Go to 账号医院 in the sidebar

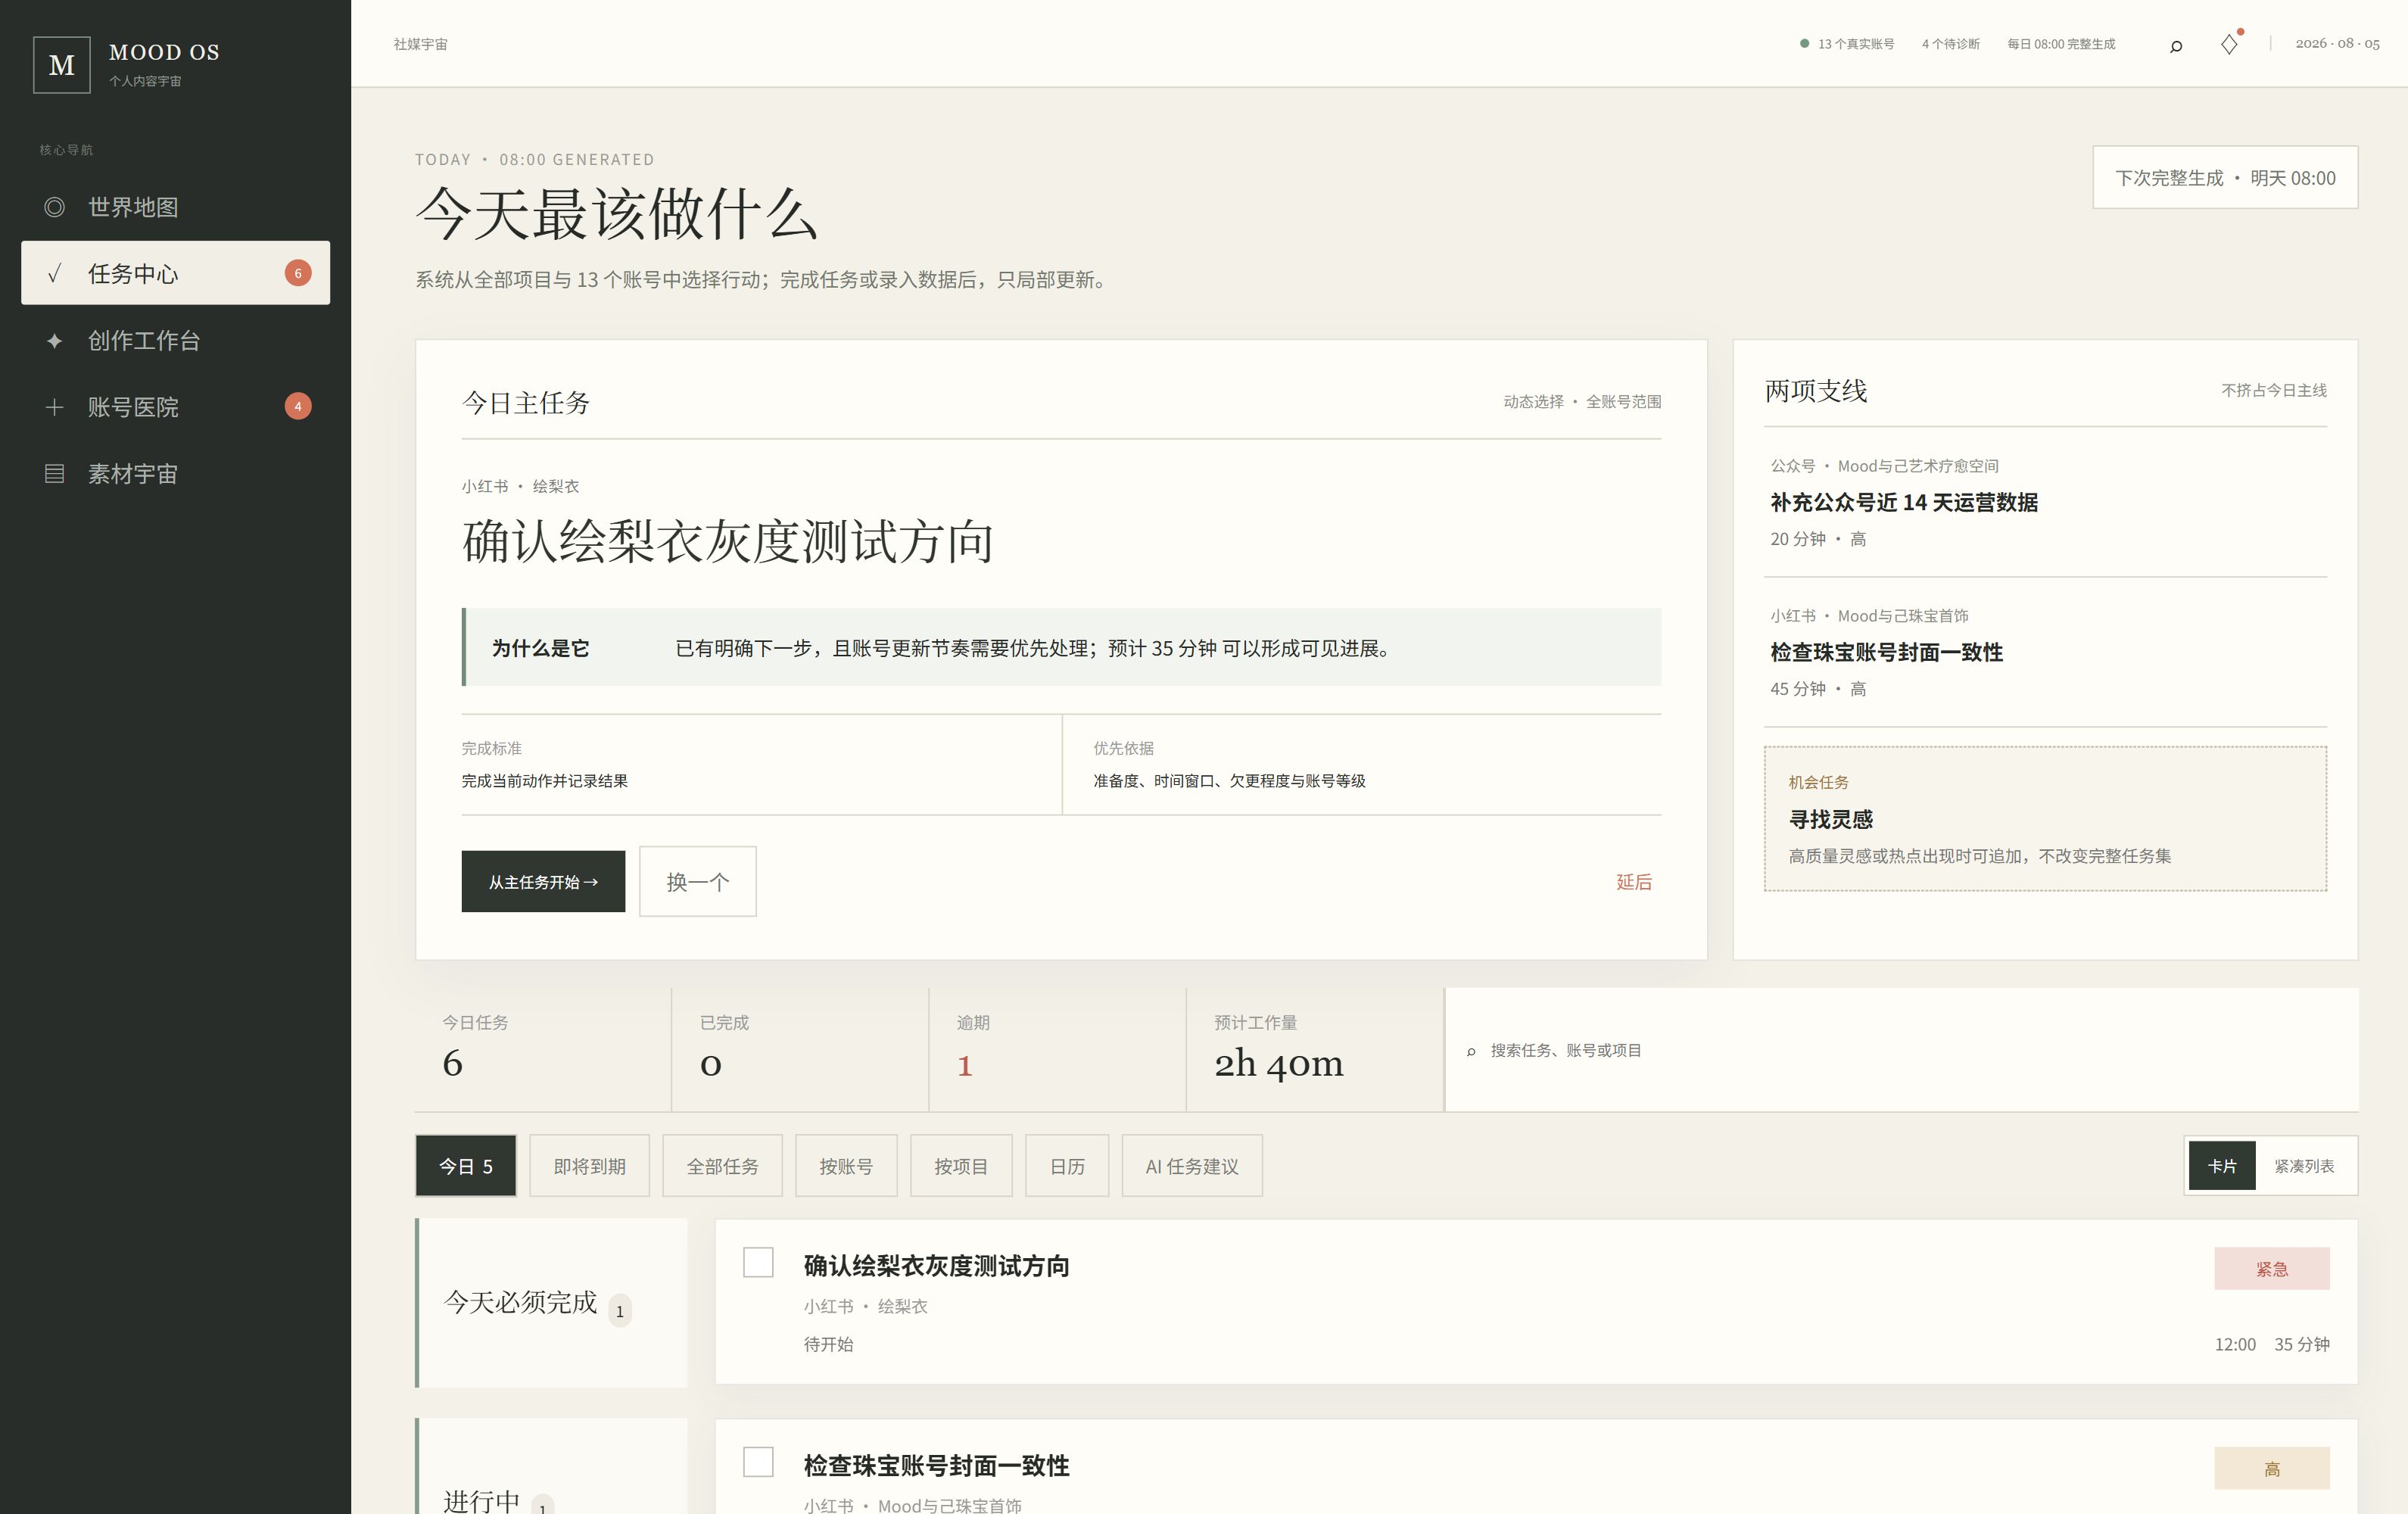(175, 407)
